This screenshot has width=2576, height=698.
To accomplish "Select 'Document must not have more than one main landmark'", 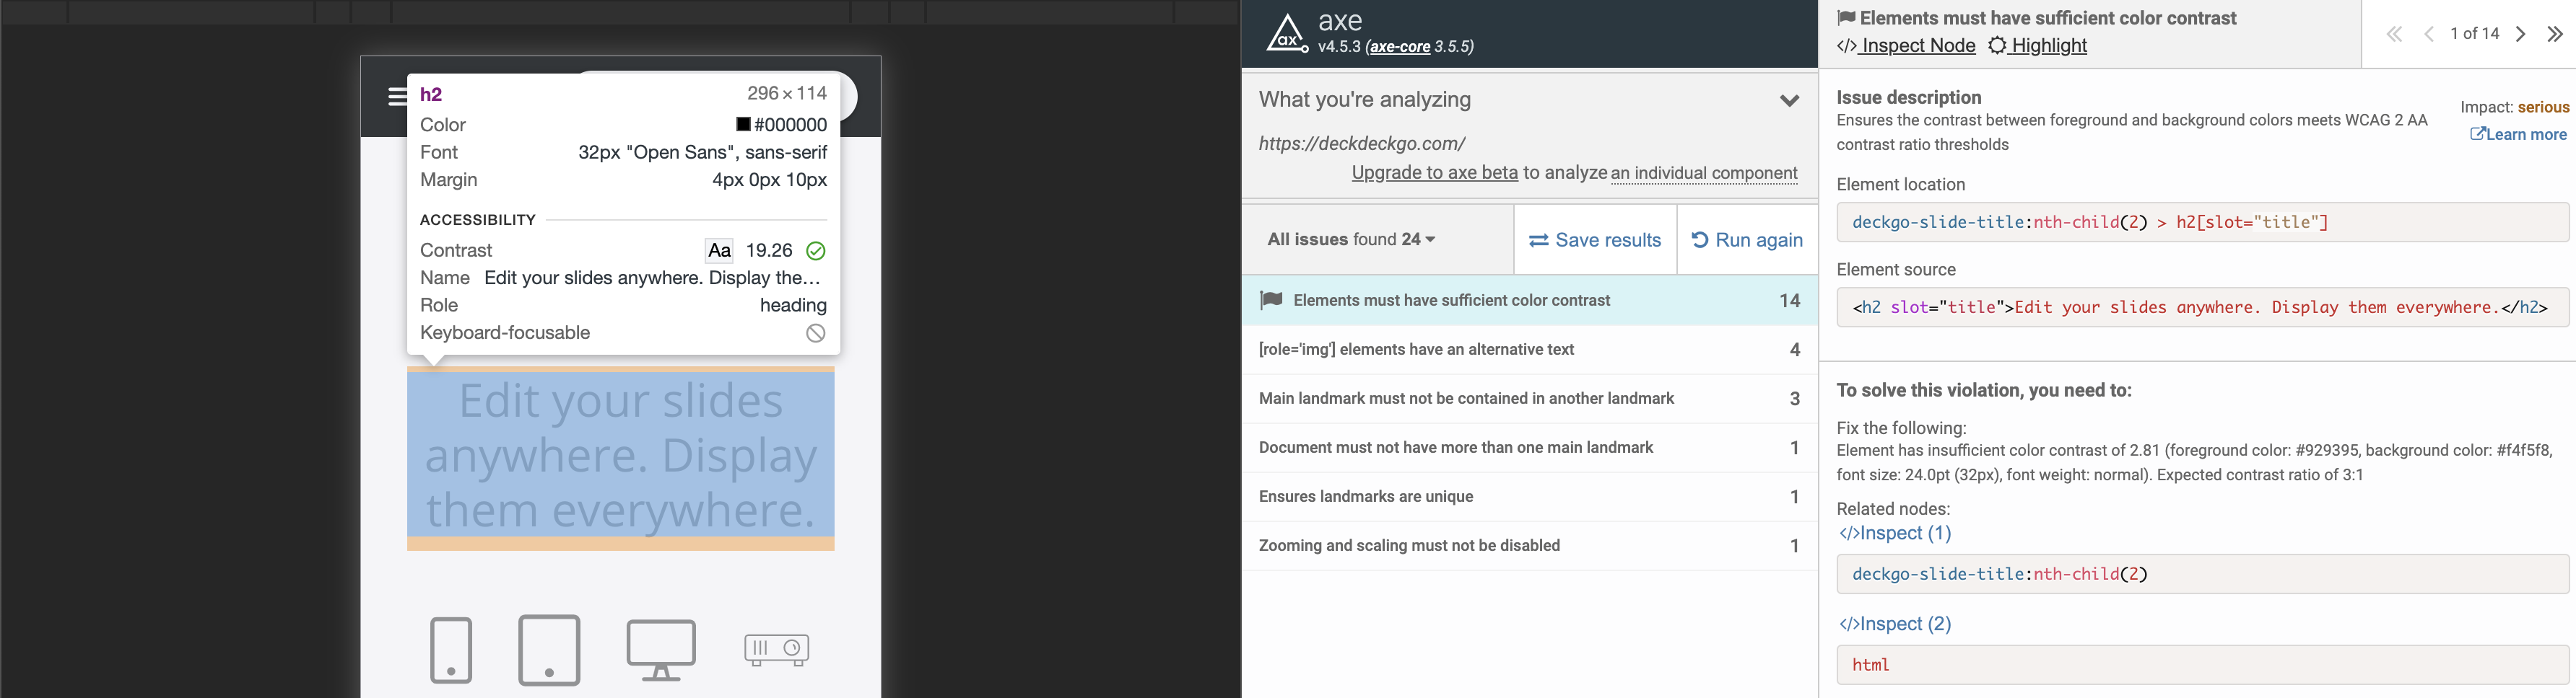I will pyautogui.click(x=1530, y=447).
